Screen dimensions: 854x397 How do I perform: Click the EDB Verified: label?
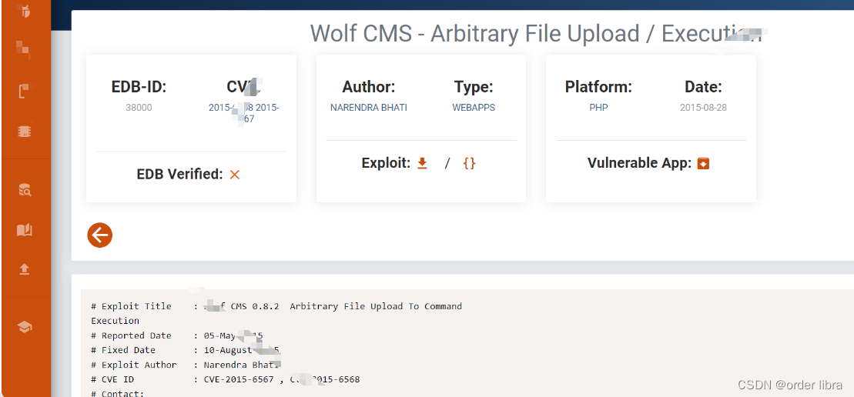pos(179,175)
